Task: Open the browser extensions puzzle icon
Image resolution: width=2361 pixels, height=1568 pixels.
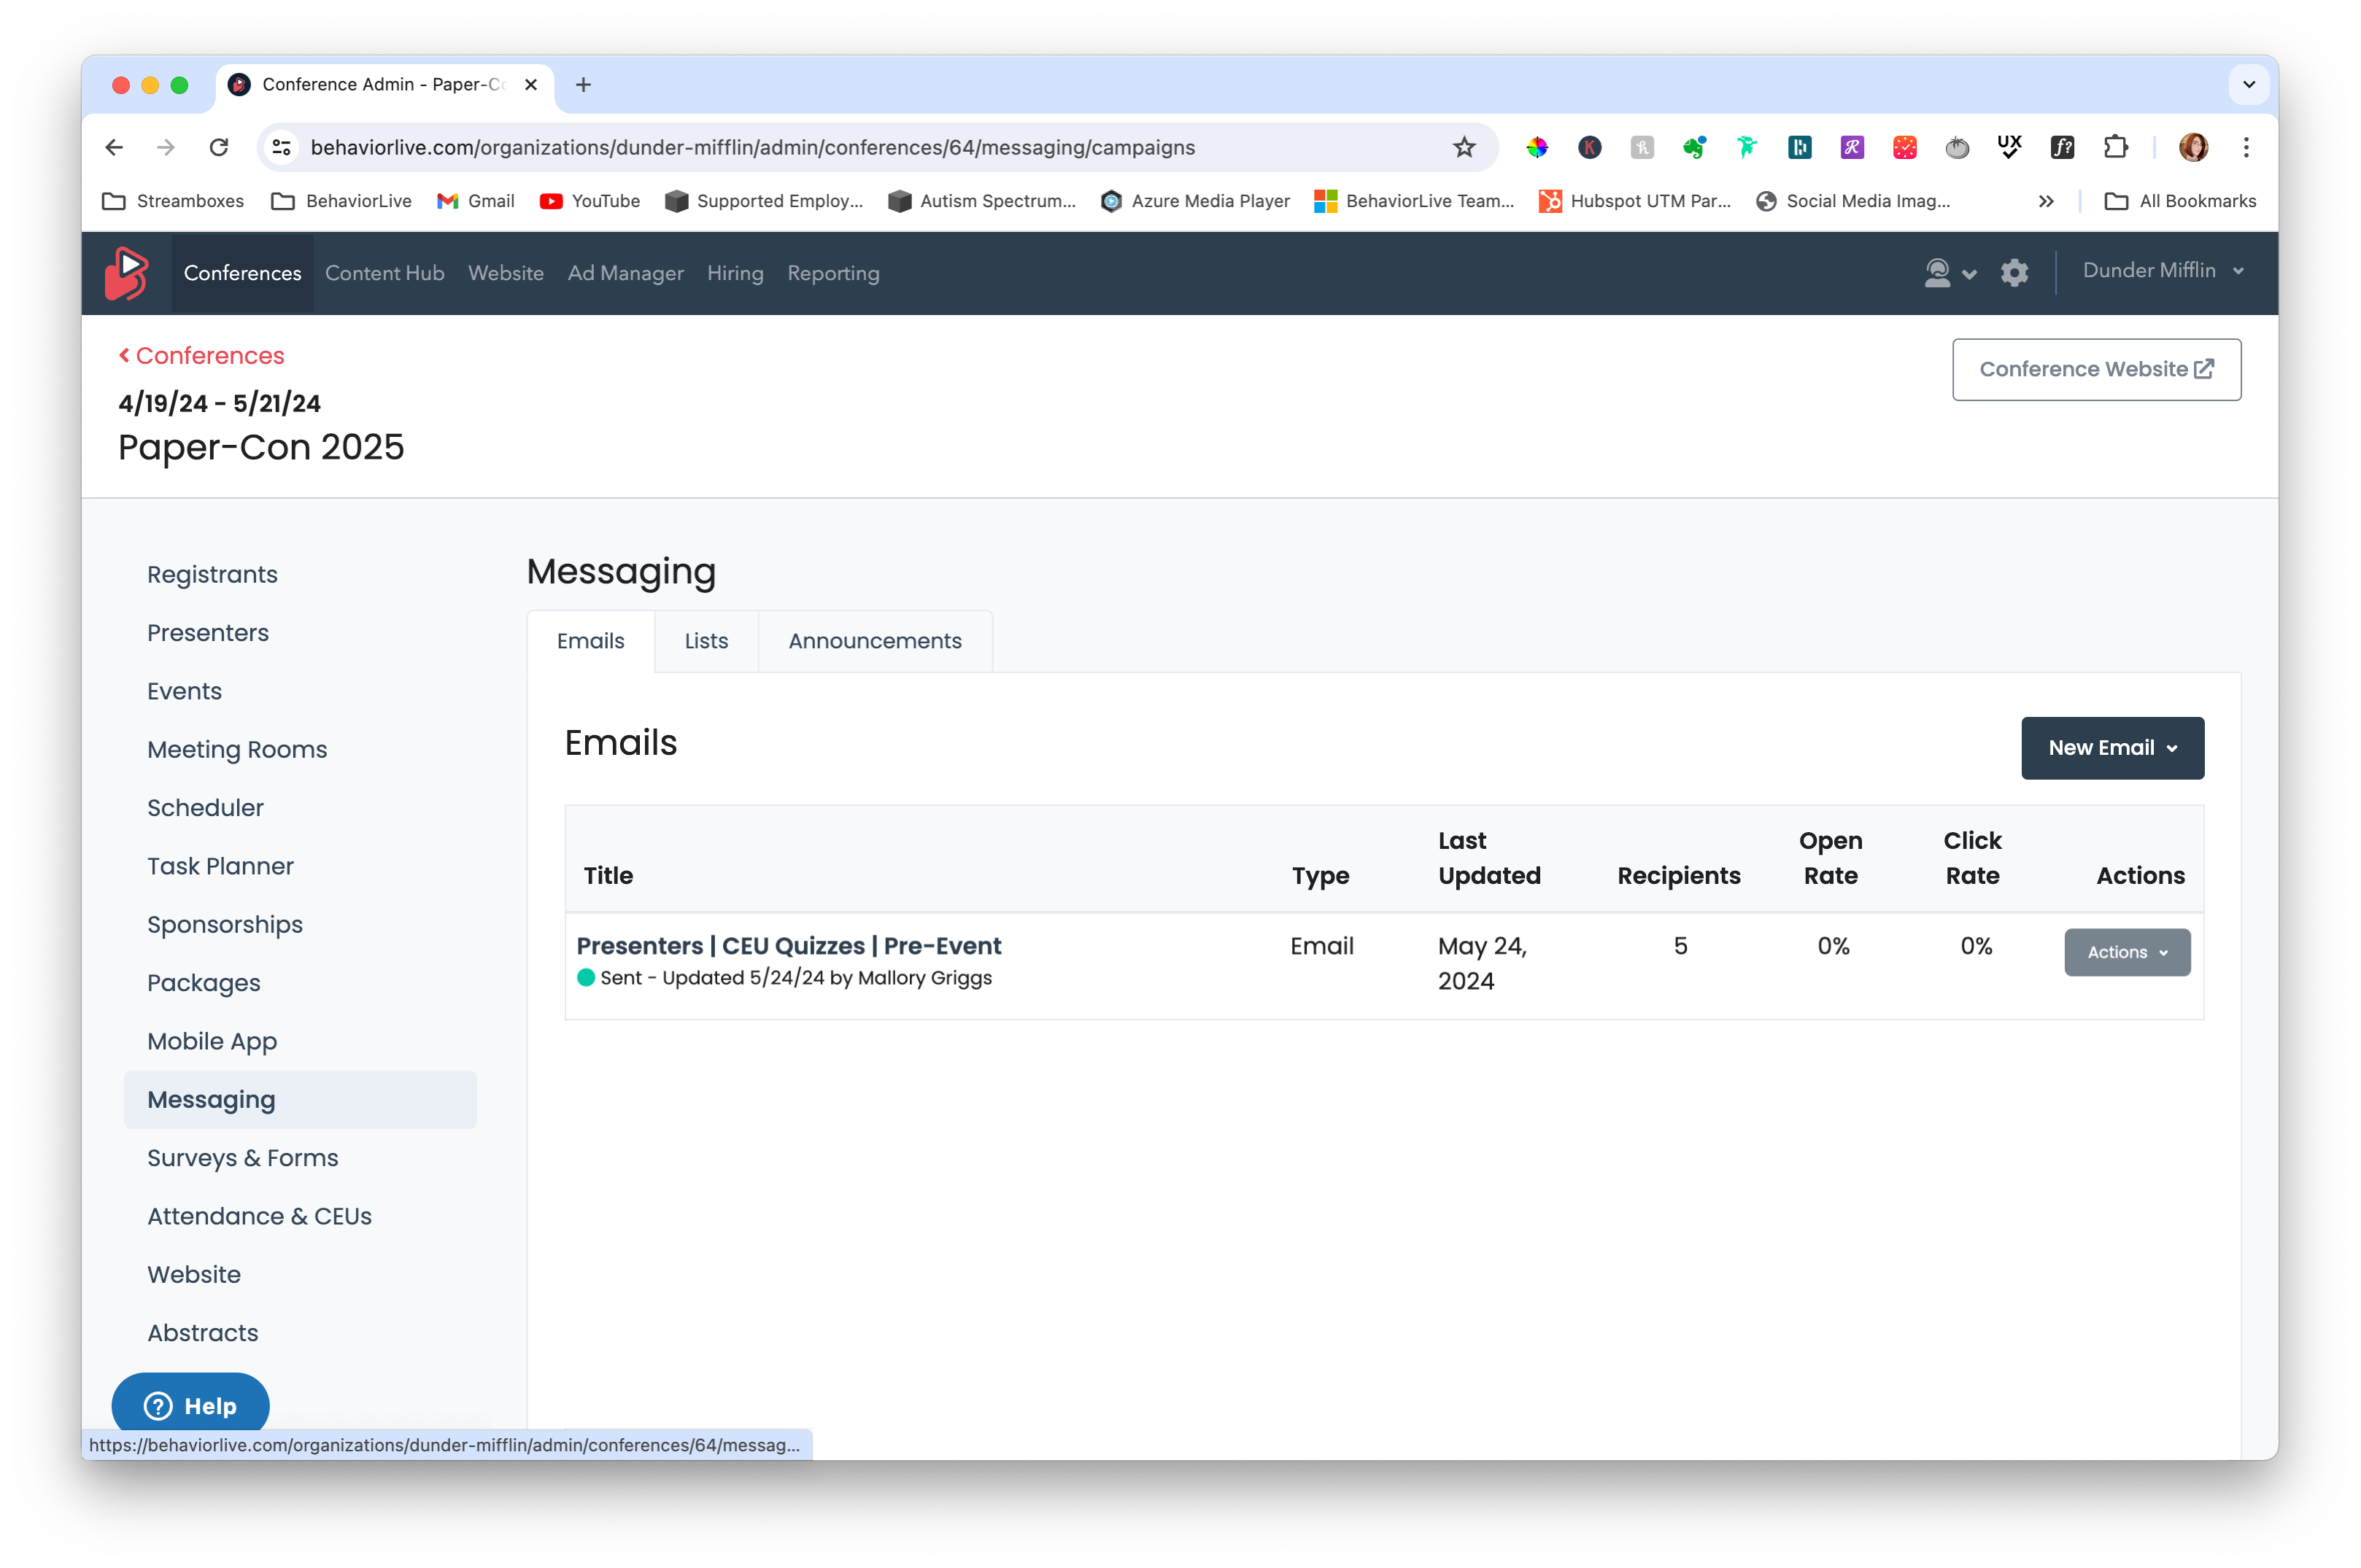Action: click(x=2115, y=147)
